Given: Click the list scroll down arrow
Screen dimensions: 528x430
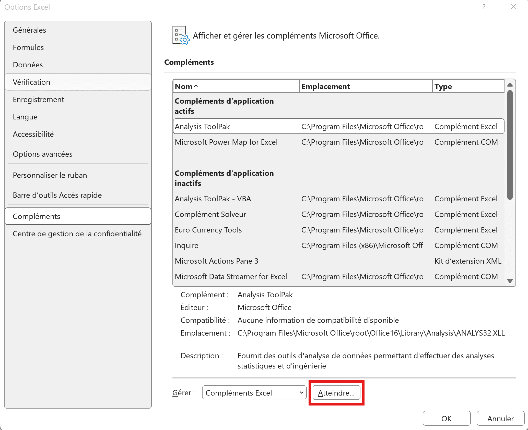Looking at the screenshot, I should 510,281.
